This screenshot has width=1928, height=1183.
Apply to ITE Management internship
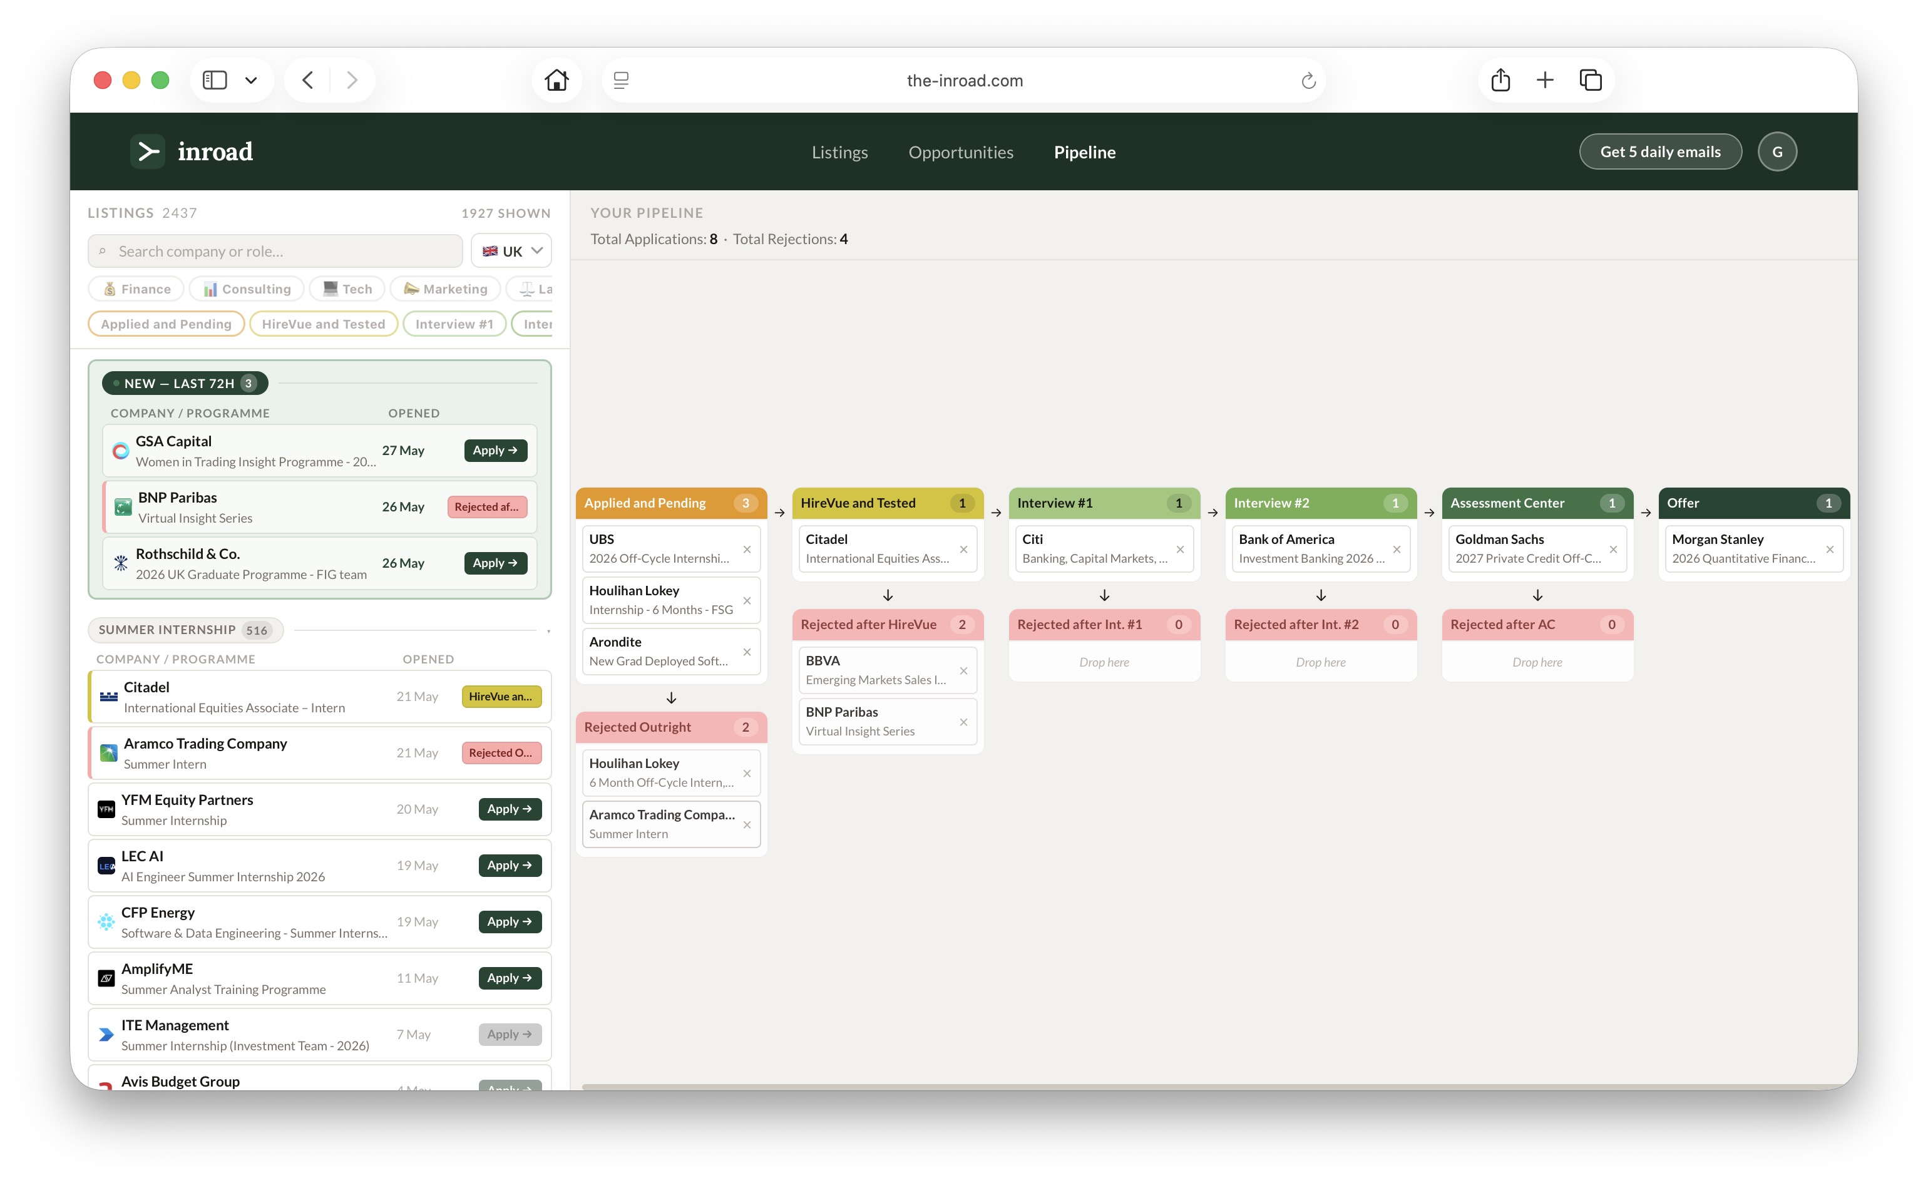pos(510,1034)
